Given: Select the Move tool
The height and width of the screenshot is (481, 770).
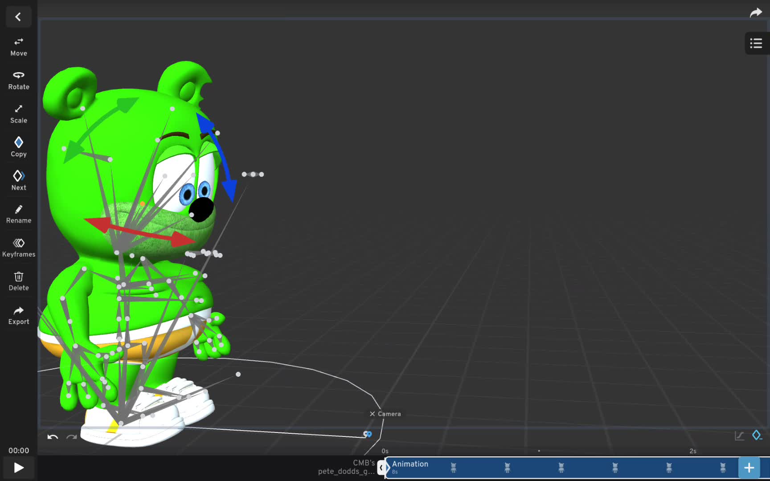Looking at the screenshot, I should coord(19,47).
